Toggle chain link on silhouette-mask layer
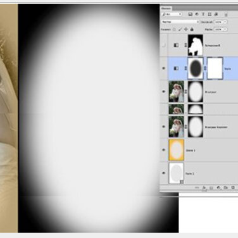The width and height of the screenshot is (238, 238). [185, 45]
